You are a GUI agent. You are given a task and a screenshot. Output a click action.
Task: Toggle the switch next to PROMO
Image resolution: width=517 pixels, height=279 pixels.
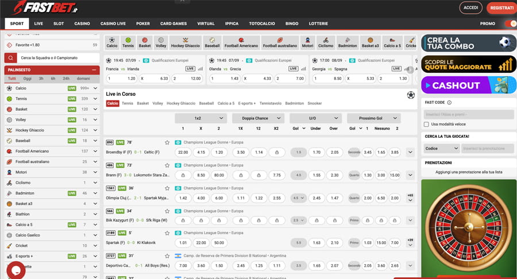[x=511, y=24]
